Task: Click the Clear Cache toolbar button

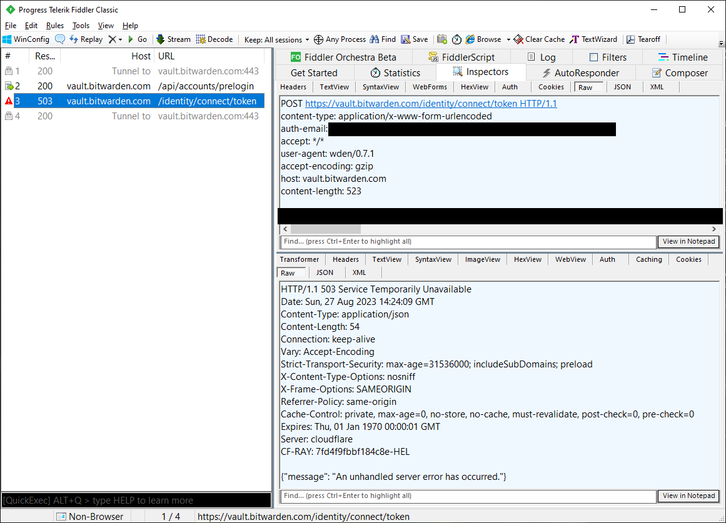Action: 540,39
